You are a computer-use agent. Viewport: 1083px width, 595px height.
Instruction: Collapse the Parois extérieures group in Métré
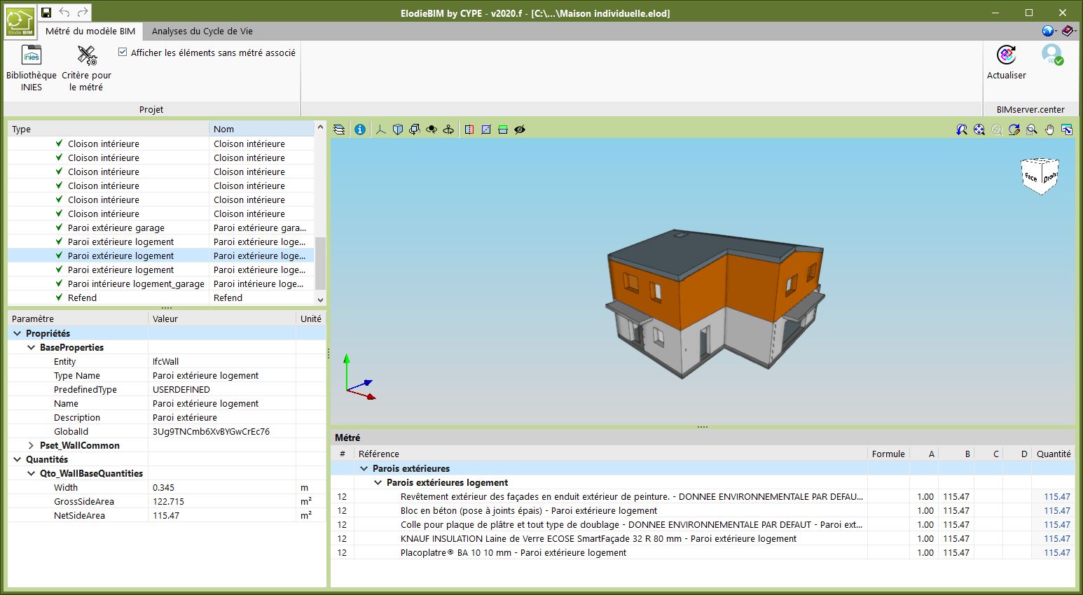click(x=364, y=469)
